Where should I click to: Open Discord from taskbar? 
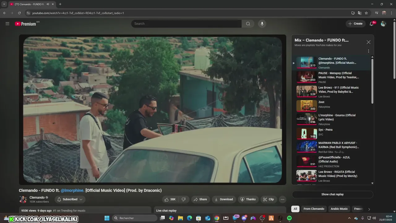tap(244, 218)
